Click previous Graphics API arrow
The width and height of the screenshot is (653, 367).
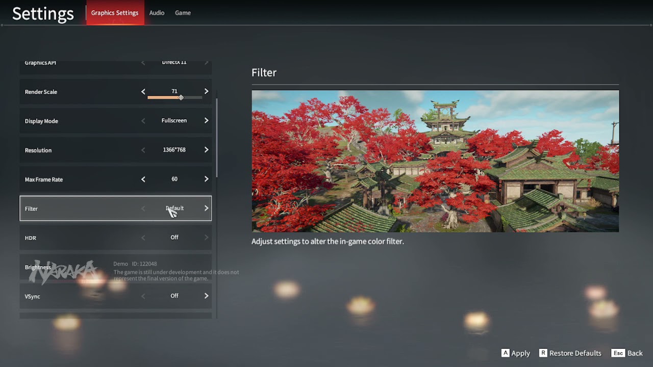143,63
